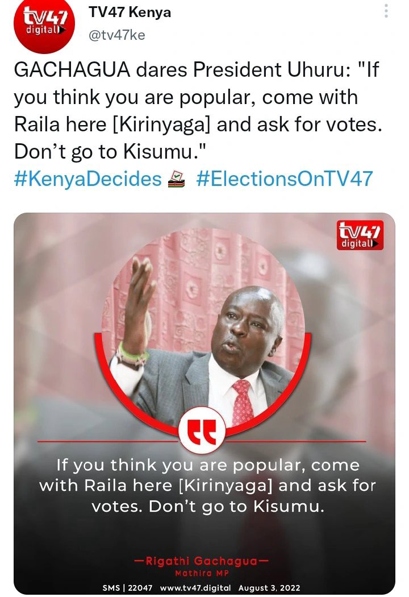Click the August 3, 2022 date

coord(269,588)
